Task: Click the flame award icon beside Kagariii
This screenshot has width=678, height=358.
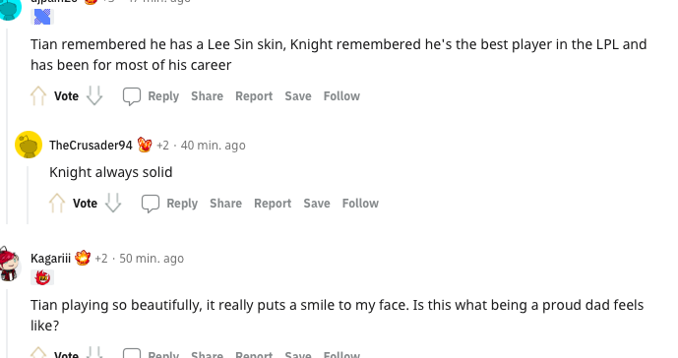Action: click(x=83, y=258)
